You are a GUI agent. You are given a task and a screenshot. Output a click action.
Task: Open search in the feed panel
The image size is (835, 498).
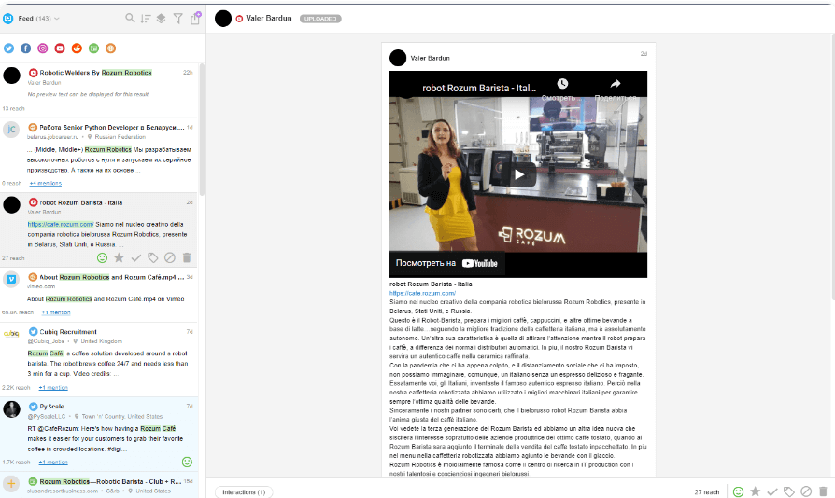(130, 18)
